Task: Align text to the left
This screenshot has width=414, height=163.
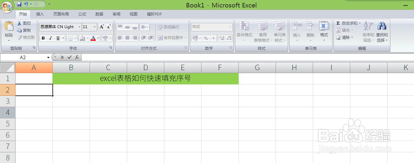Action: 120,38
